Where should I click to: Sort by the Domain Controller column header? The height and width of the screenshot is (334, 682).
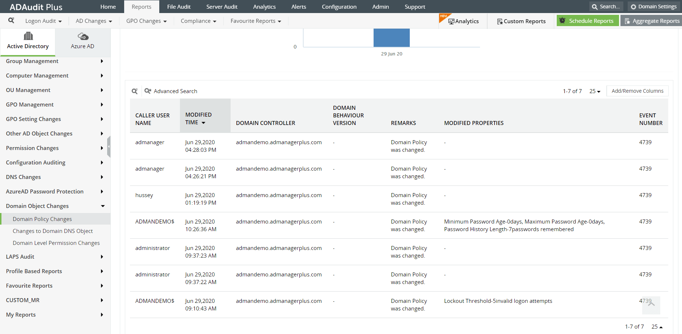[x=266, y=123]
